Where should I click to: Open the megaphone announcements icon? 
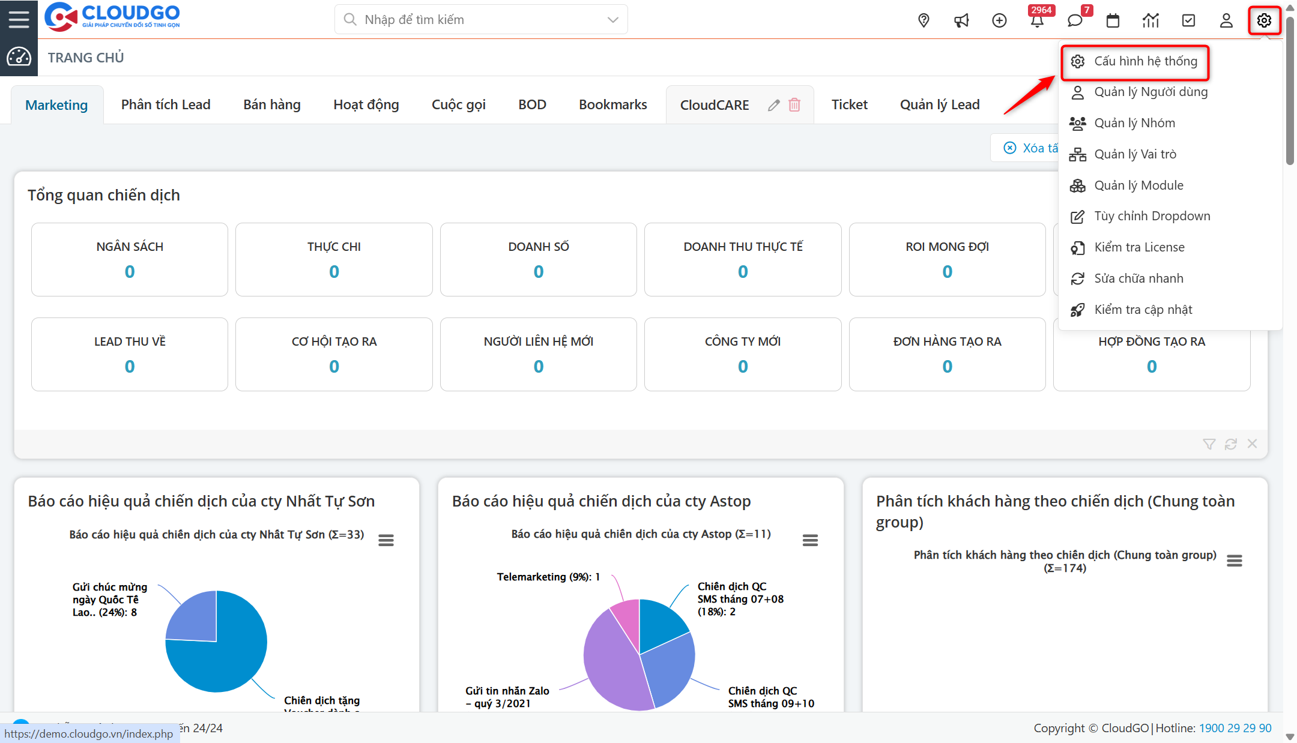click(x=961, y=20)
